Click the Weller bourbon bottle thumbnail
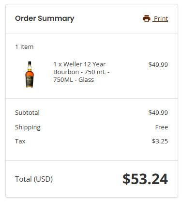 pos(30,74)
